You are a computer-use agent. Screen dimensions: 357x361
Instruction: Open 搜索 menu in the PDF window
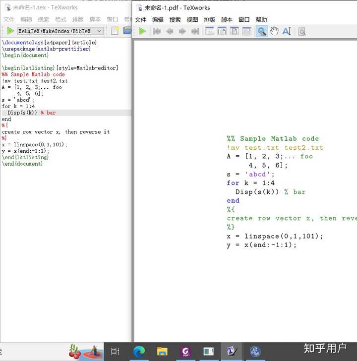[x=175, y=20]
